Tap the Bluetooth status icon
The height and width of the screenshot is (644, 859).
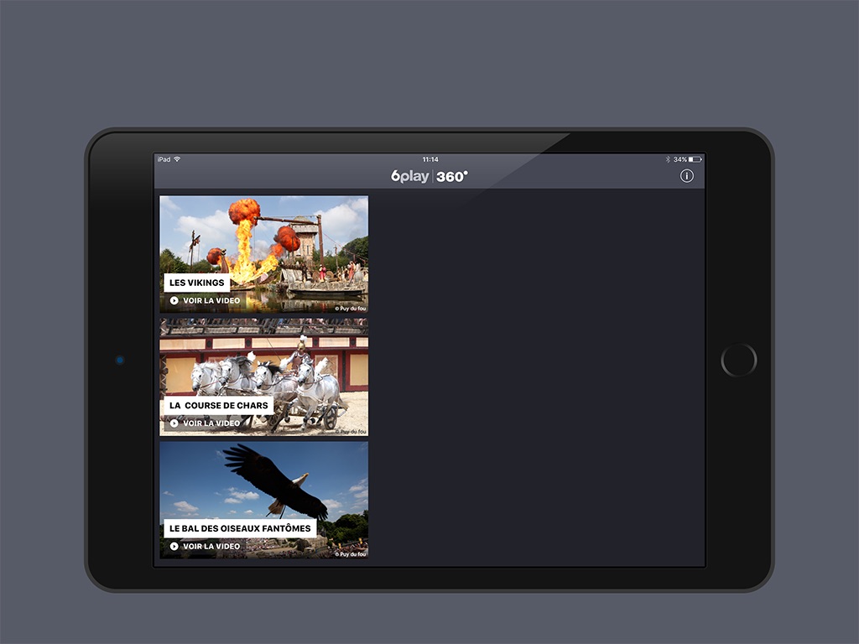(x=668, y=159)
